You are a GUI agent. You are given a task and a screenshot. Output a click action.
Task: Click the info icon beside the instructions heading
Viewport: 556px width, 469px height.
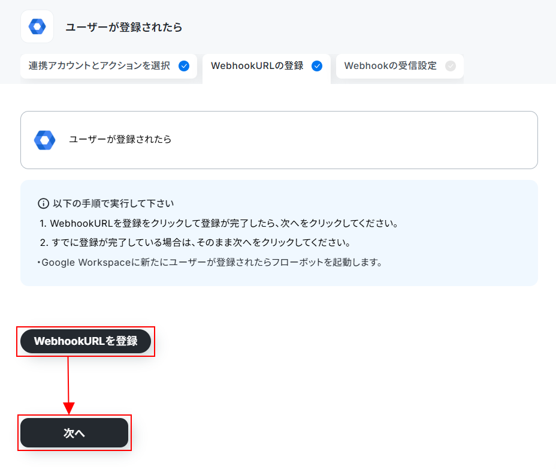point(43,203)
